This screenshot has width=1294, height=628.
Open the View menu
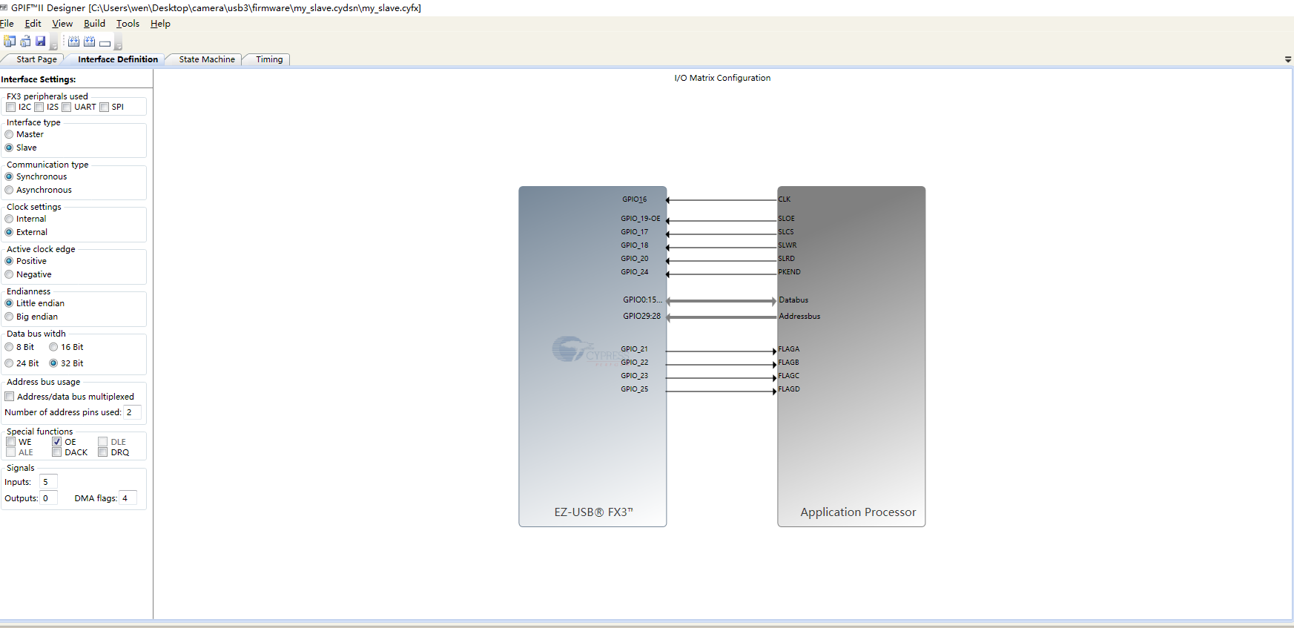coord(62,24)
